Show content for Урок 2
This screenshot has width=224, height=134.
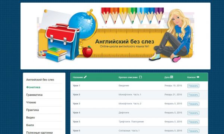(193, 95)
